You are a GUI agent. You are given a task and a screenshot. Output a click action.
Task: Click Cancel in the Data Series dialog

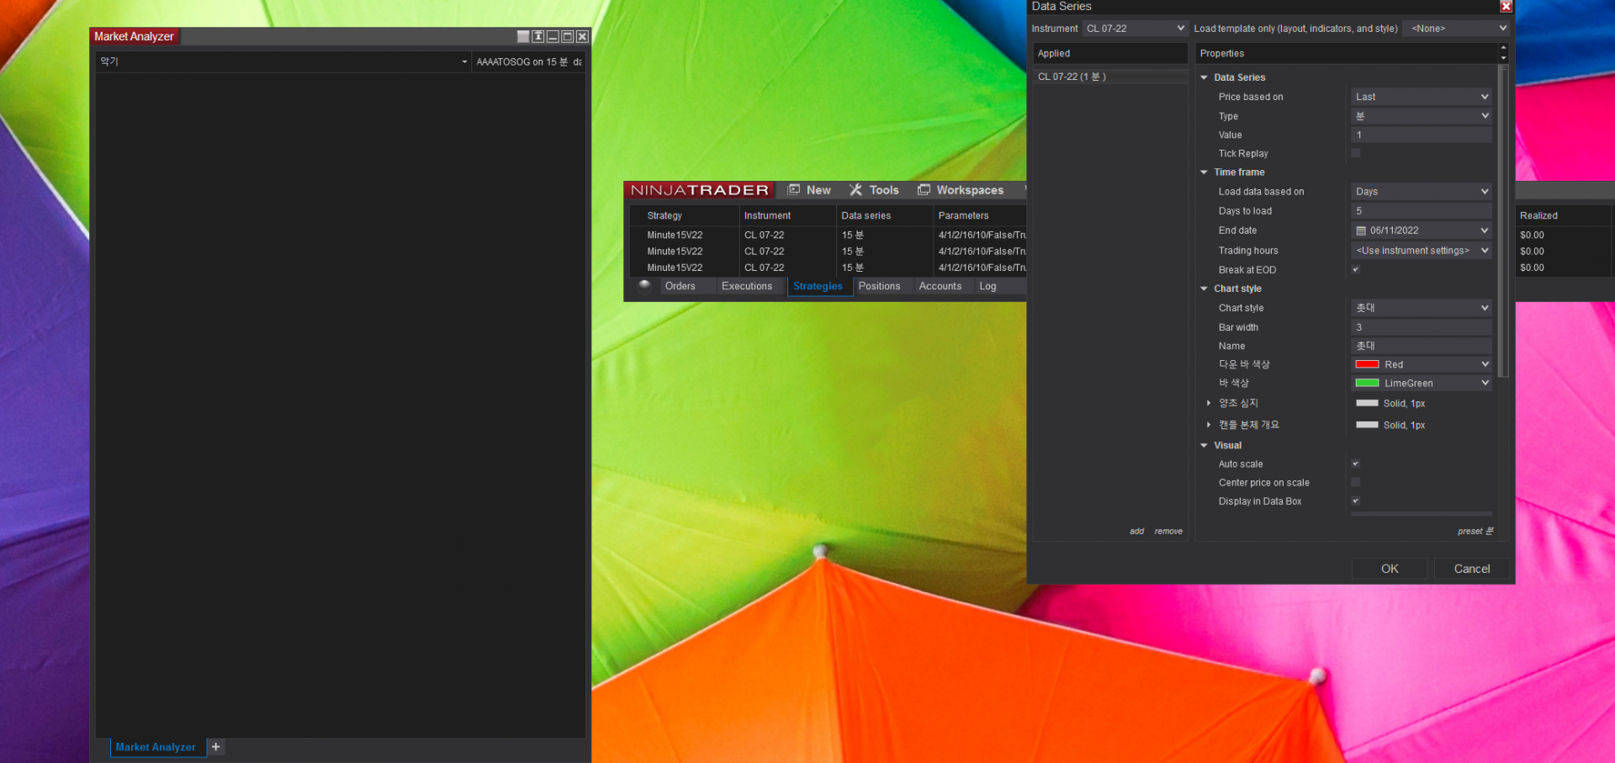[1472, 569]
